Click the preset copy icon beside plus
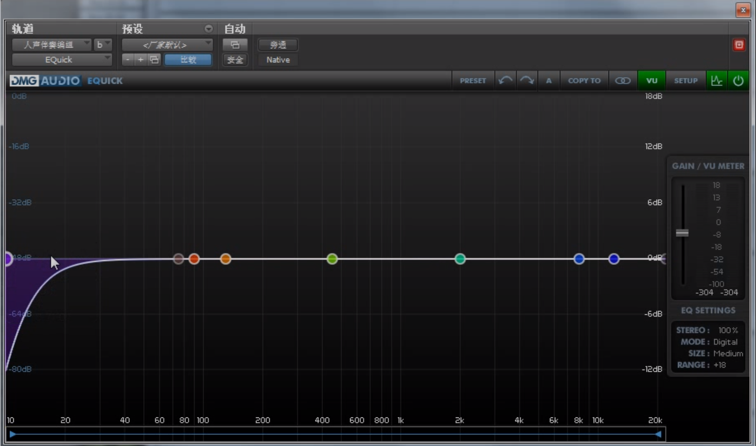 pyautogui.click(x=154, y=60)
